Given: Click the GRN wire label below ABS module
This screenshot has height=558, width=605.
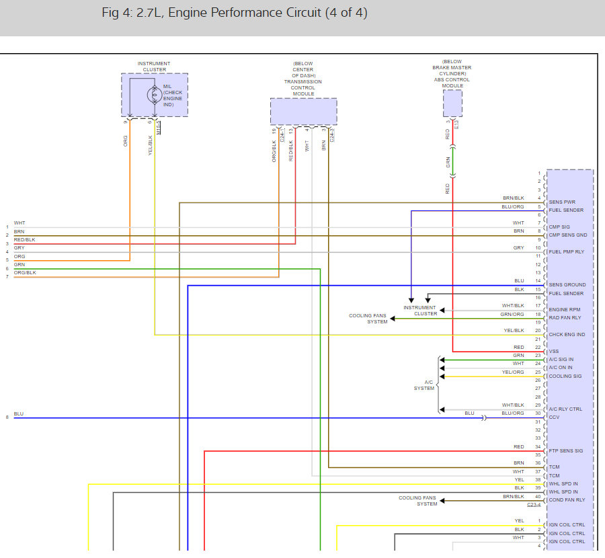Looking at the screenshot, I should click(x=448, y=162).
